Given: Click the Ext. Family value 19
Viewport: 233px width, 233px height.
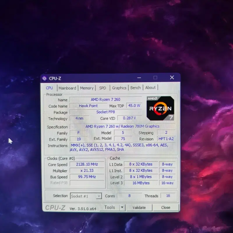Looking at the screenshot, I should 79,139.
